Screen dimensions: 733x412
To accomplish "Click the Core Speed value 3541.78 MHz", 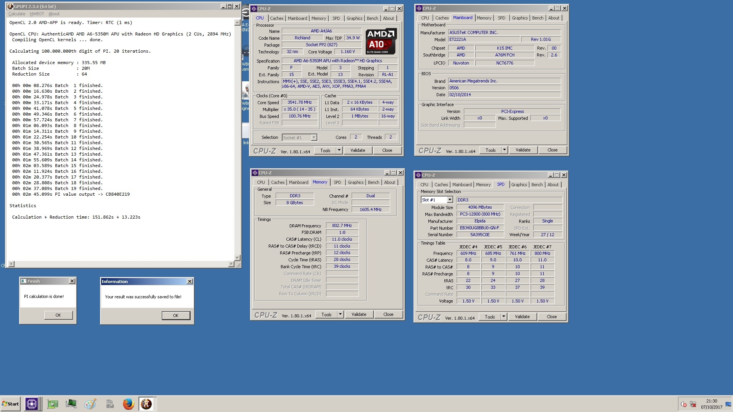I will coord(300,102).
